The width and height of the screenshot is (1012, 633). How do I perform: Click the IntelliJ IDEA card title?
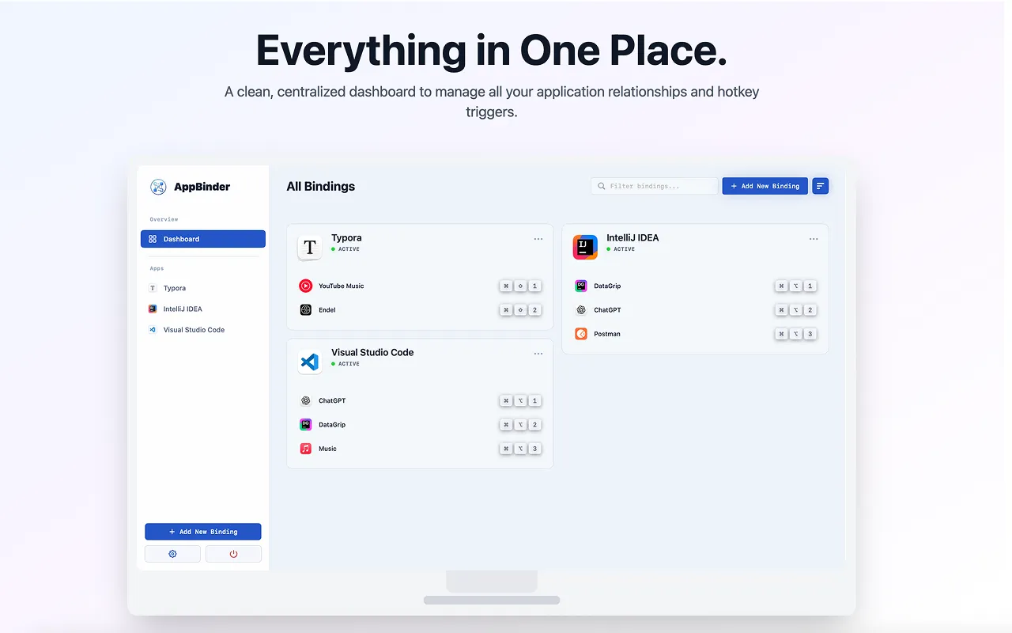point(632,237)
